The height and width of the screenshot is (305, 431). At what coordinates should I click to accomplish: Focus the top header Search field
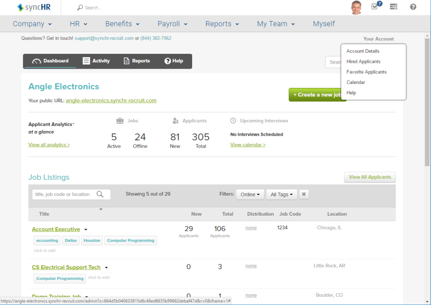coord(93,8)
